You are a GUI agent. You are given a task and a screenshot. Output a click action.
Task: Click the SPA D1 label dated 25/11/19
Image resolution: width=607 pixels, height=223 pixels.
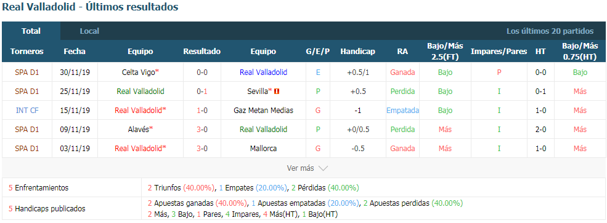click(x=27, y=92)
